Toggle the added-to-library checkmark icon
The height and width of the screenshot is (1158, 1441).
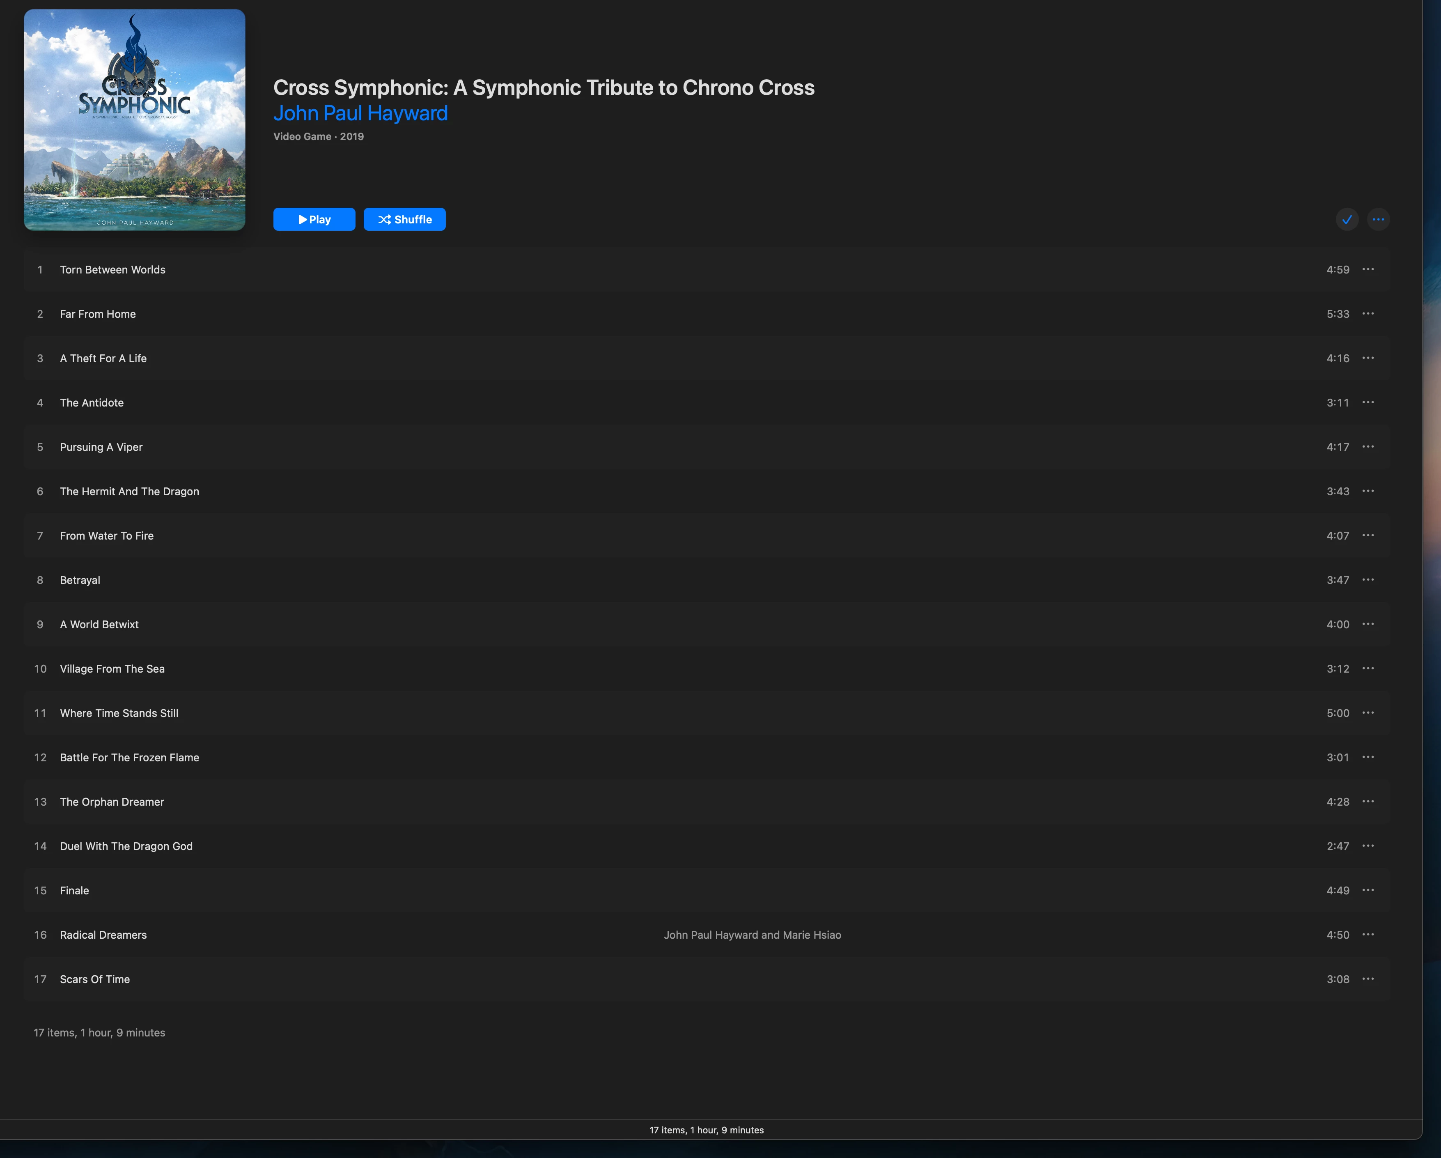point(1347,219)
